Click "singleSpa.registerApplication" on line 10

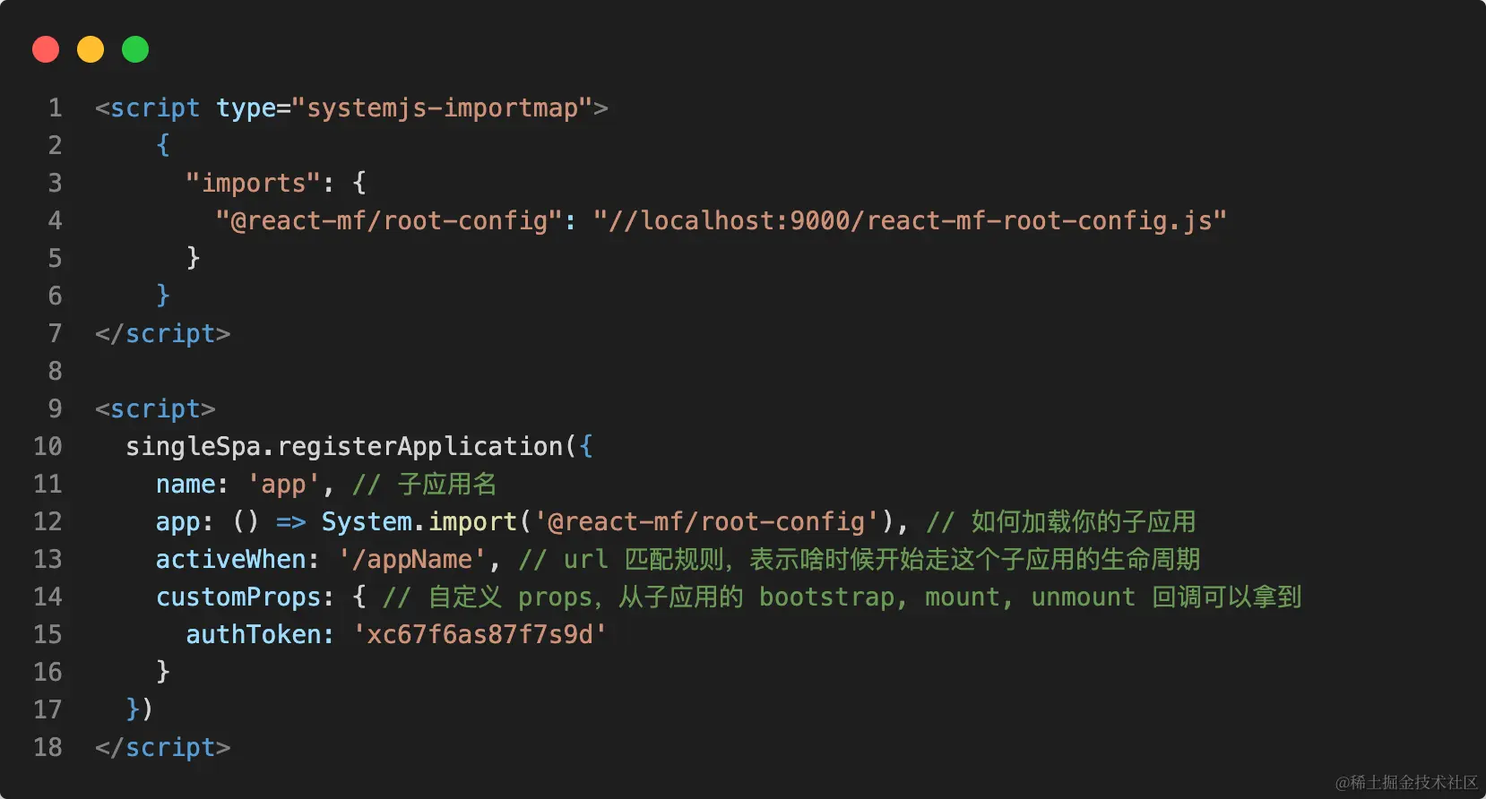coord(344,447)
